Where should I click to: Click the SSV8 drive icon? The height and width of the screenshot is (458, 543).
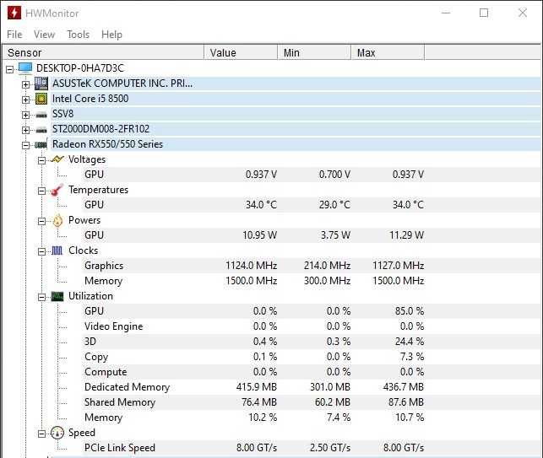41,115
